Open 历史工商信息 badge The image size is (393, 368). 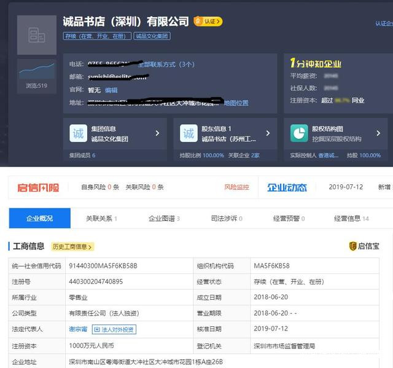tap(72, 247)
